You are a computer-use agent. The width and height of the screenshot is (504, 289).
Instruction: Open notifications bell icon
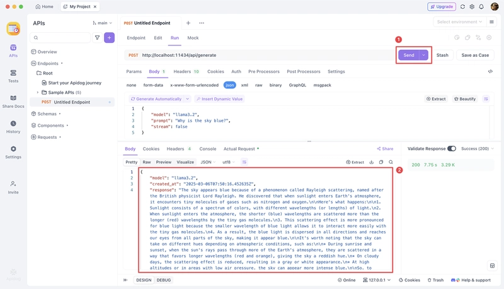pos(481,6)
